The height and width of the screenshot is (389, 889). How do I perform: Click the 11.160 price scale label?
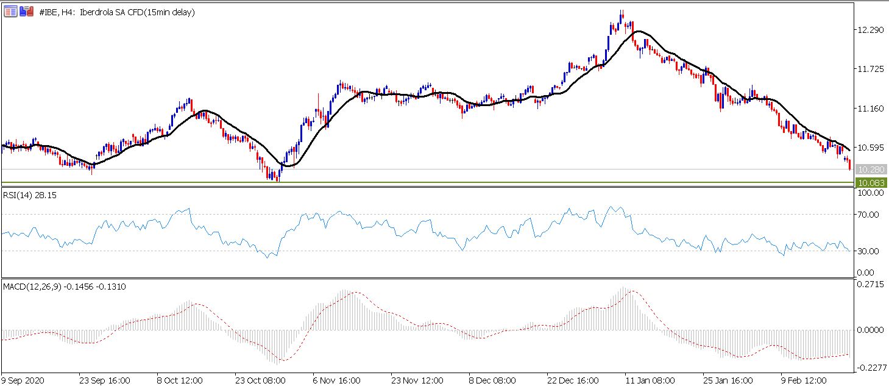tap(870, 109)
